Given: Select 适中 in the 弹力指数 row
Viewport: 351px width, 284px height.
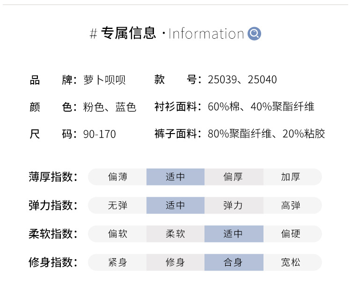Looking at the screenshot, I should [x=175, y=206].
